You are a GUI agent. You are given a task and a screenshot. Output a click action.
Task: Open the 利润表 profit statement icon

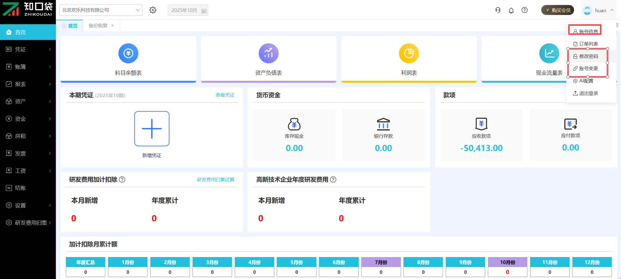pos(409,53)
